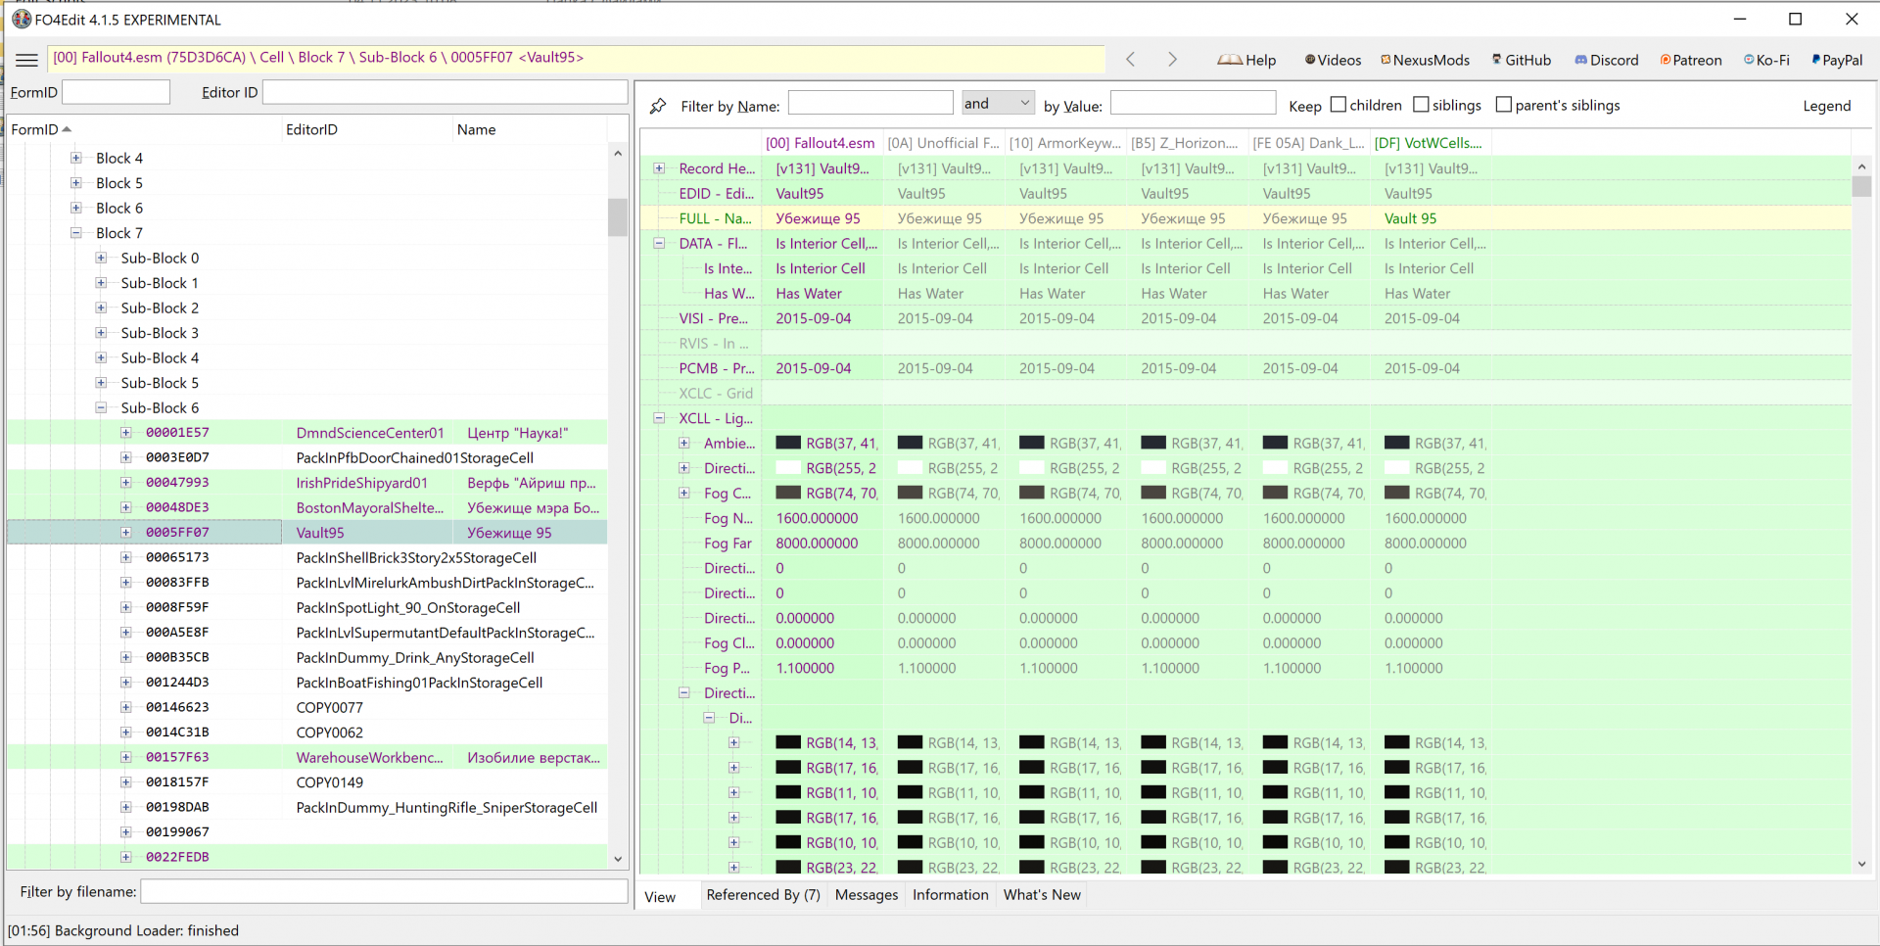Open the GitHub link
The height and width of the screenshot is (946, 1880).
tap(1521, 60)
